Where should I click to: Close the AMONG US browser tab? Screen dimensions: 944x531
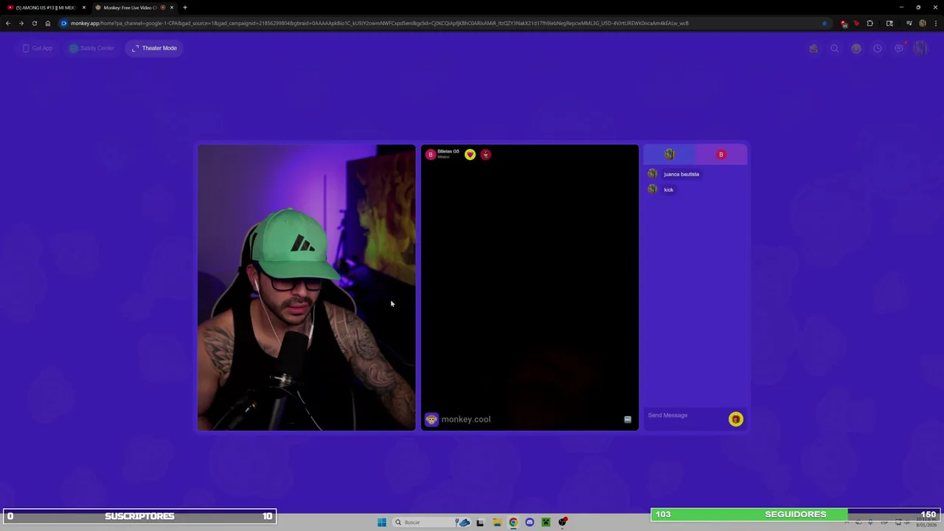83,7
